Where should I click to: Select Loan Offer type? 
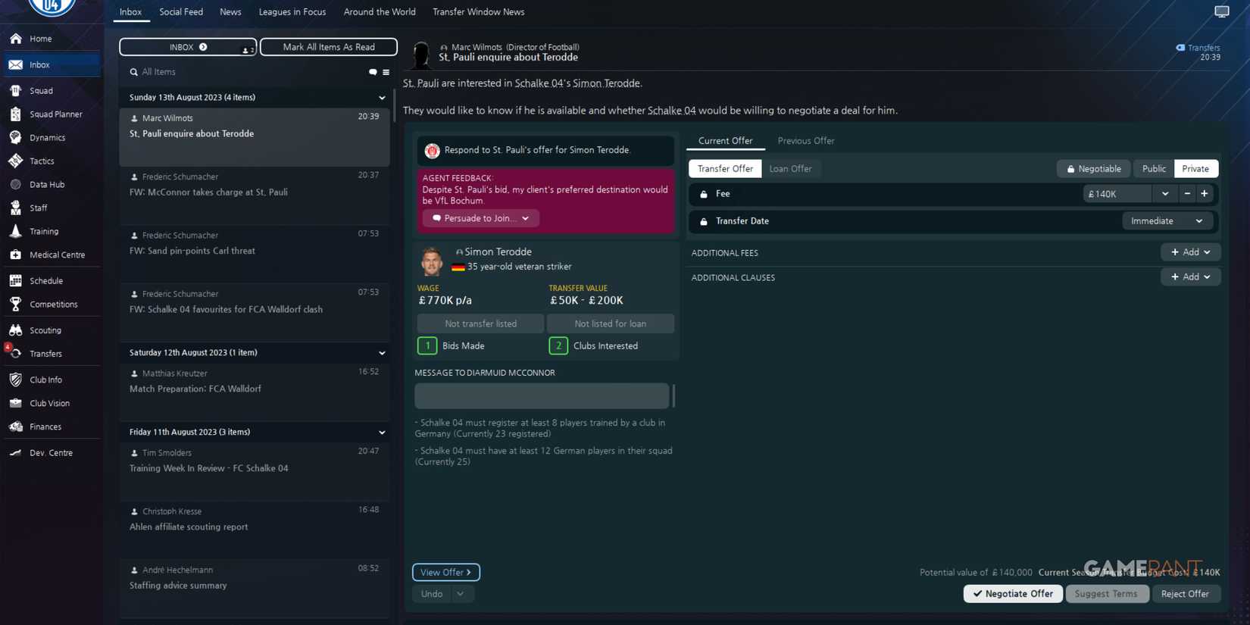[790, 169]
